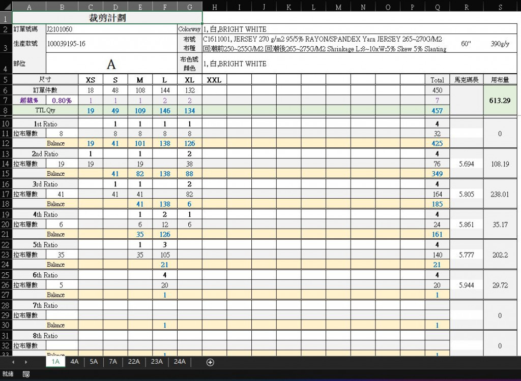Click total fabric usage cell 613.29
The height and width of the screenshot is (381, 521).
click(x=500, y=101)
